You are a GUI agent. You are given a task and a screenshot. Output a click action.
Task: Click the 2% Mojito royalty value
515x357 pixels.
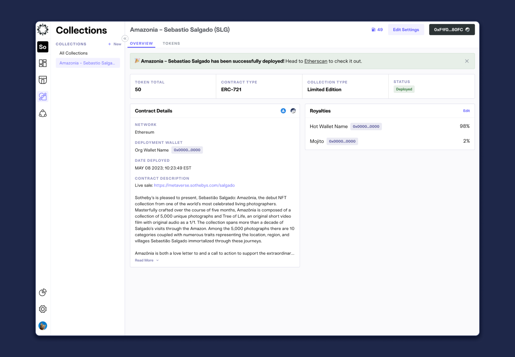[x=466, y=141]
